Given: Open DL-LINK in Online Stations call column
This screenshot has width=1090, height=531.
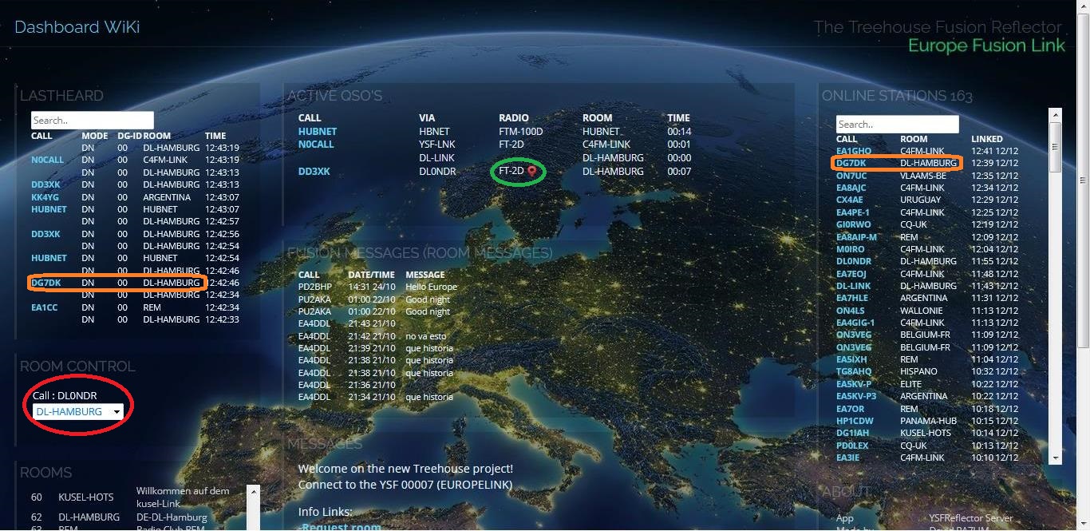Looking at the screenshot, I should [852, 286].
